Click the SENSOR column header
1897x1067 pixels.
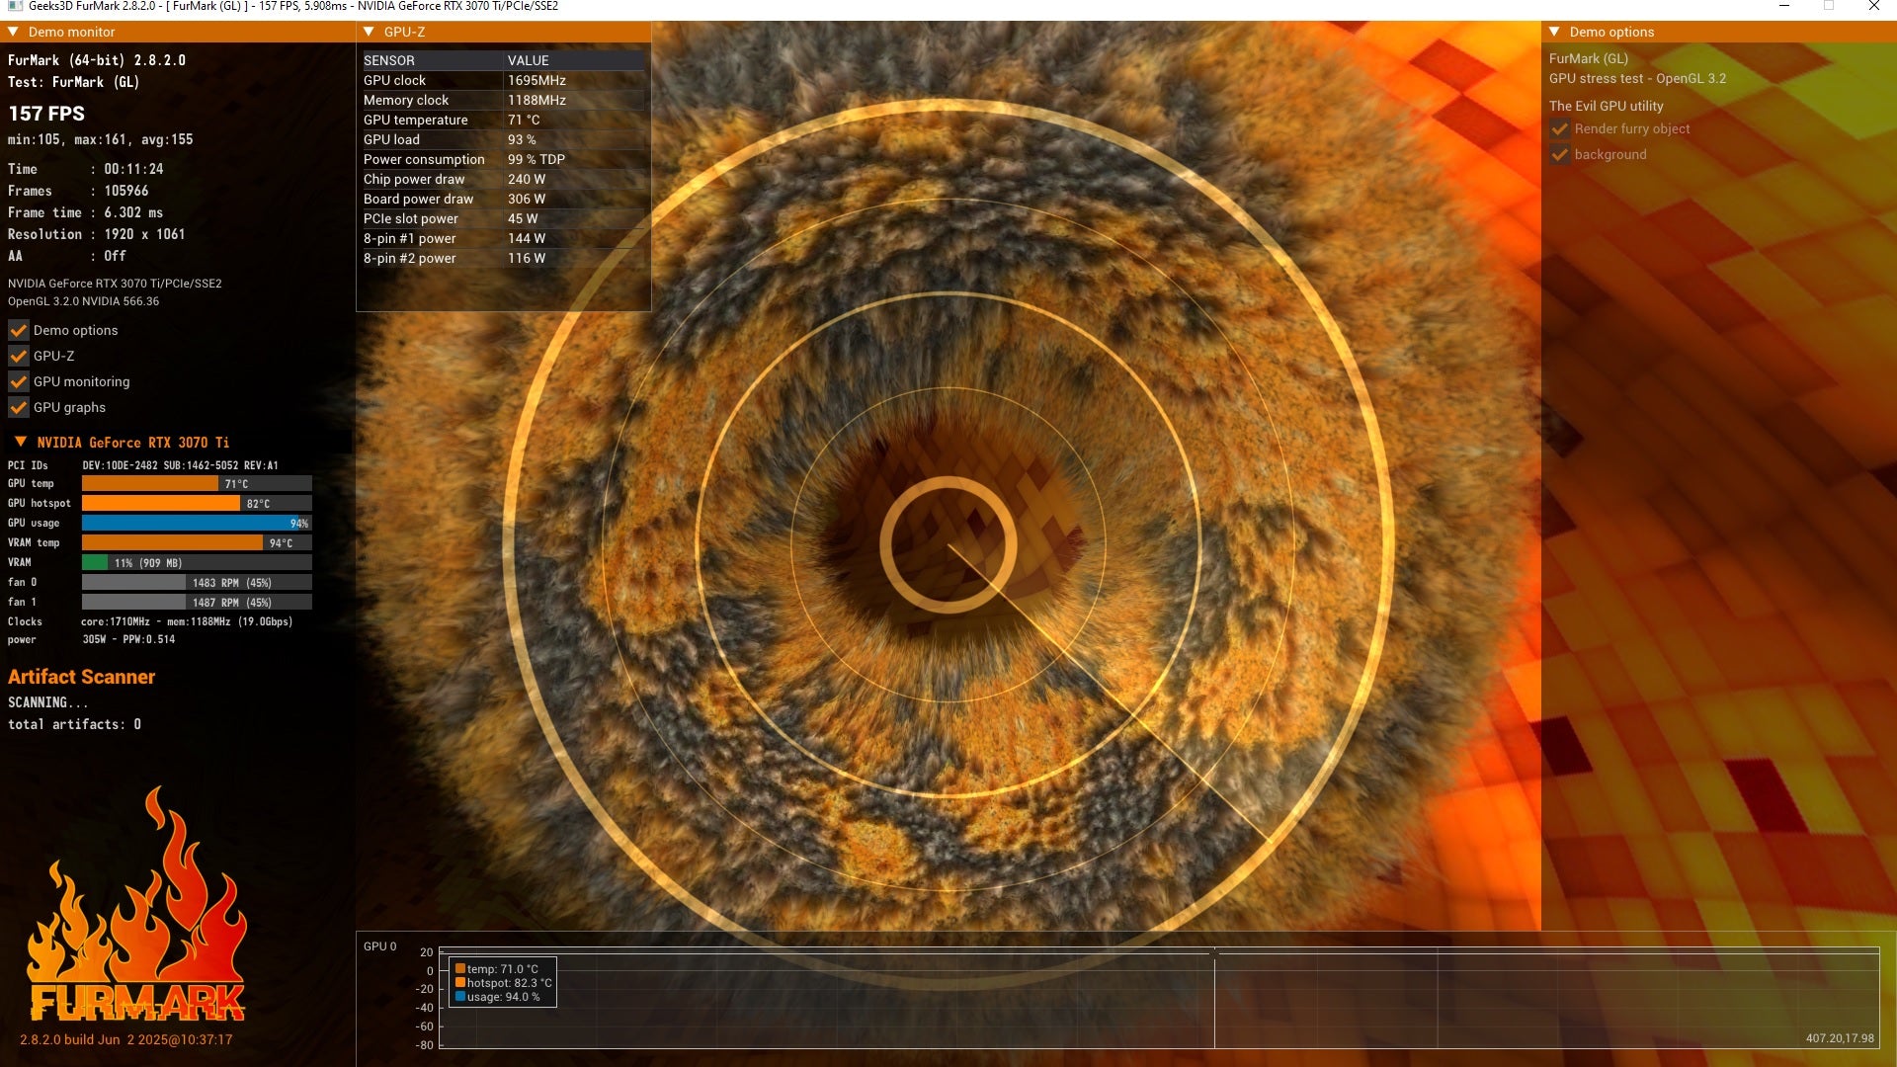(389, 60)
